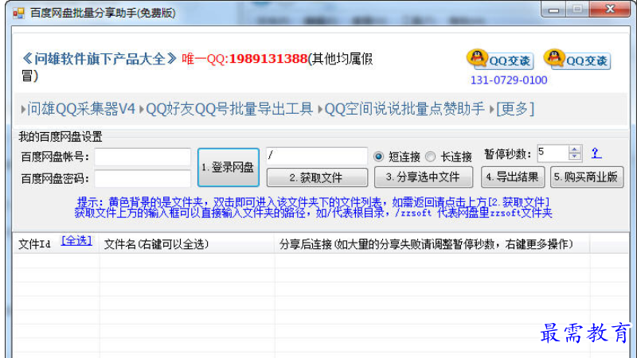Click the first QQ交谈 penguin button

(500, 60)
